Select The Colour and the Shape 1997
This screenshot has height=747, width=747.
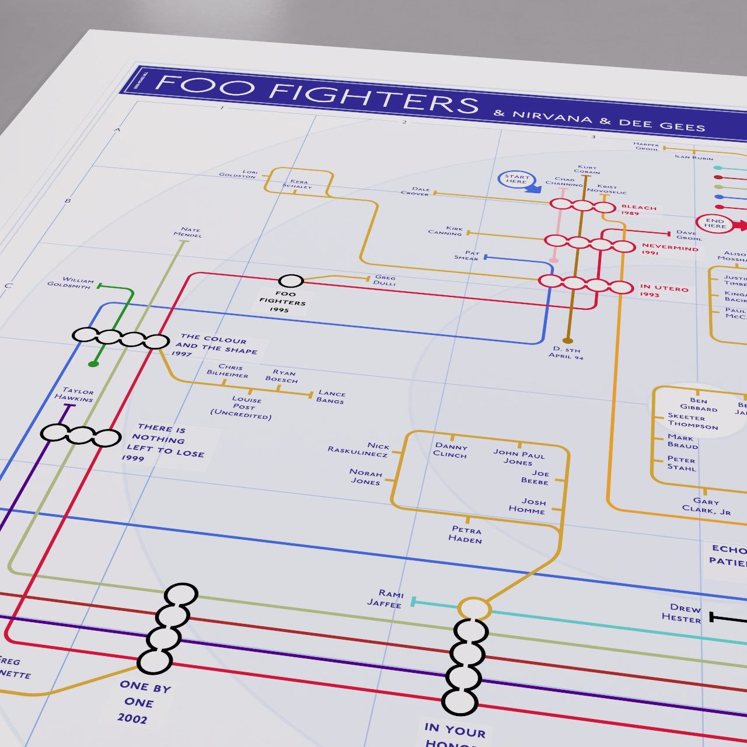tap(215, 345)
